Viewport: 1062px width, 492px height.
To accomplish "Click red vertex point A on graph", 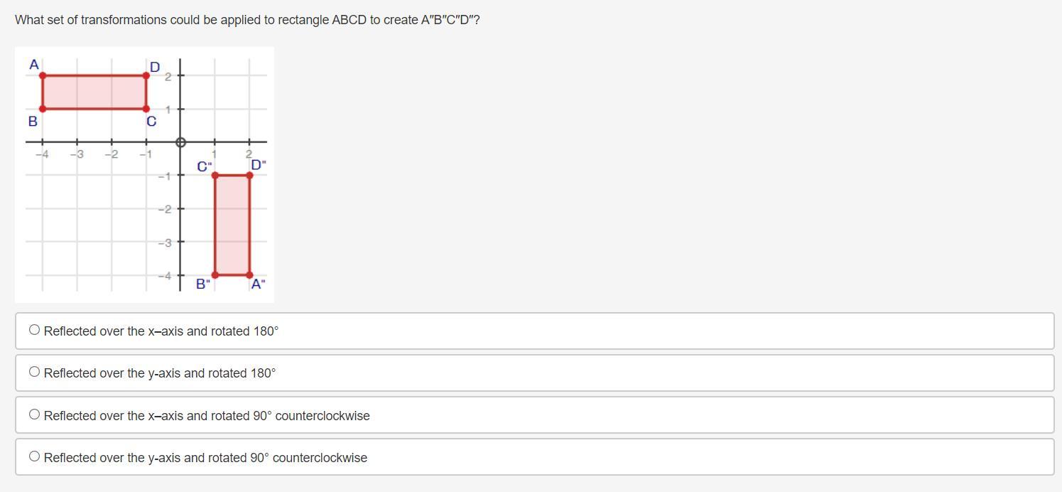I will 43,75.
